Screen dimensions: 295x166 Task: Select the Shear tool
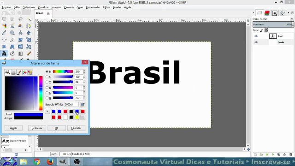coord(4,47)
